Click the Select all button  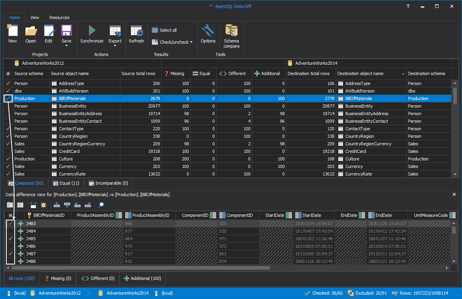164,30
